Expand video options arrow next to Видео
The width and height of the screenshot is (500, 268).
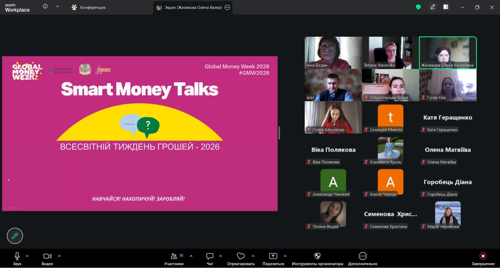(59, 256)
